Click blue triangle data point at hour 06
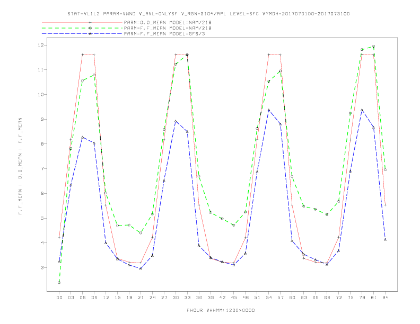The image size is (420, 324). pyautogui.click(x=83, y=138)
